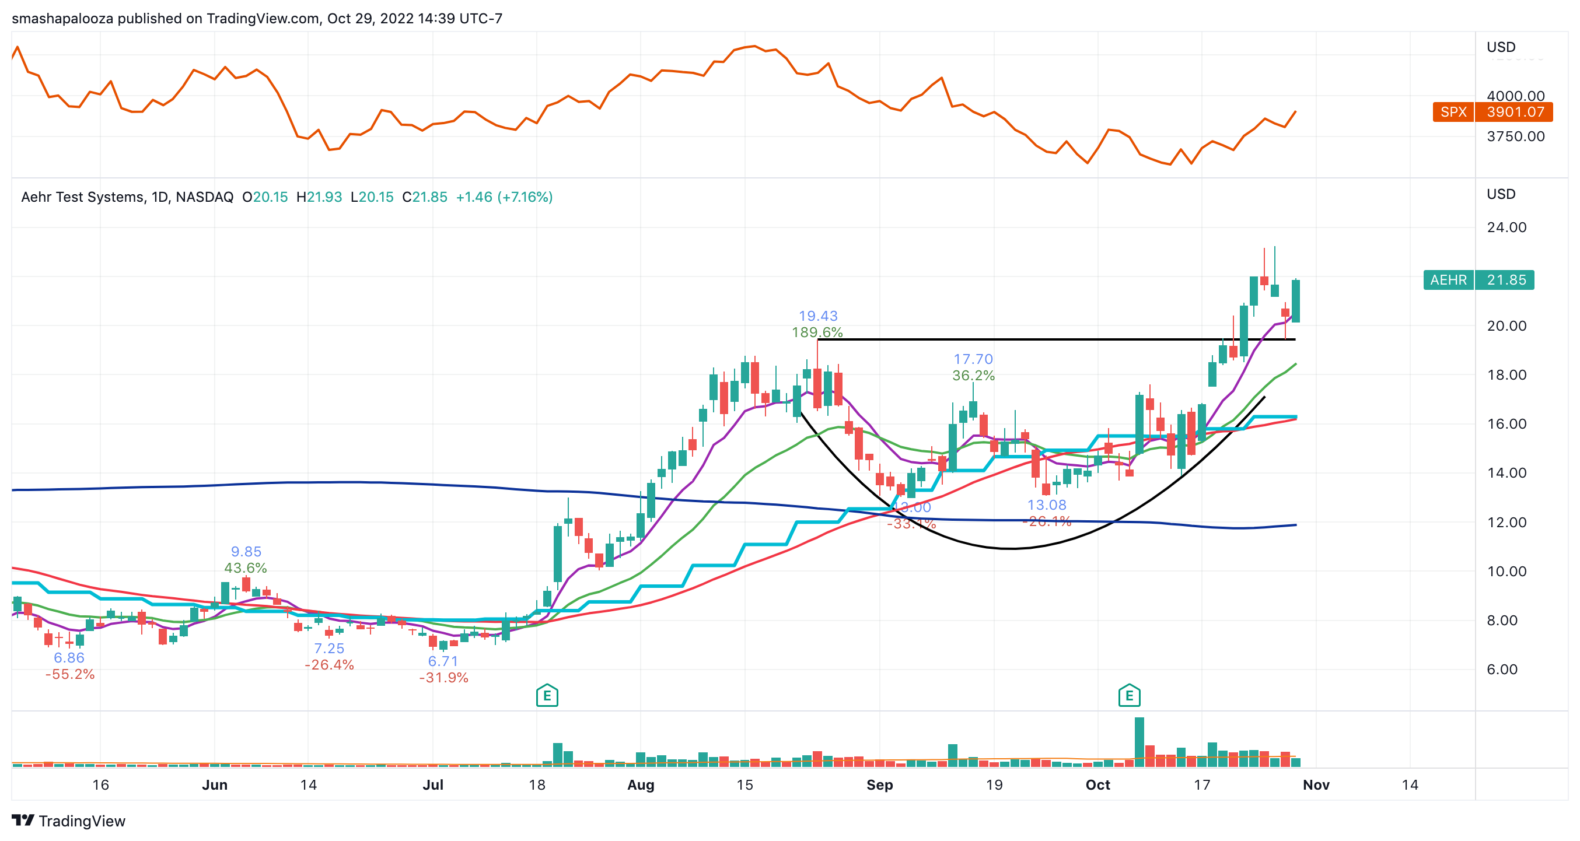
Task: Click the 13.08 pivot low label
Action: pos(1046,504)
